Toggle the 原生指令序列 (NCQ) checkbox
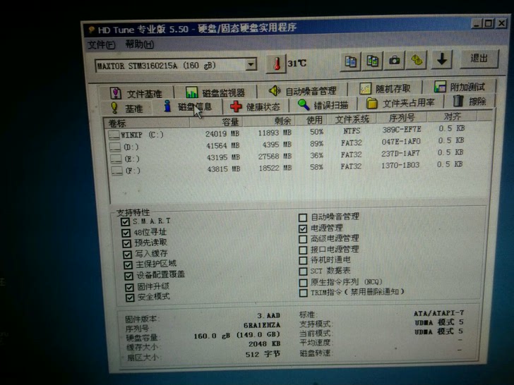Screen dimensions: 514x385 303,282
